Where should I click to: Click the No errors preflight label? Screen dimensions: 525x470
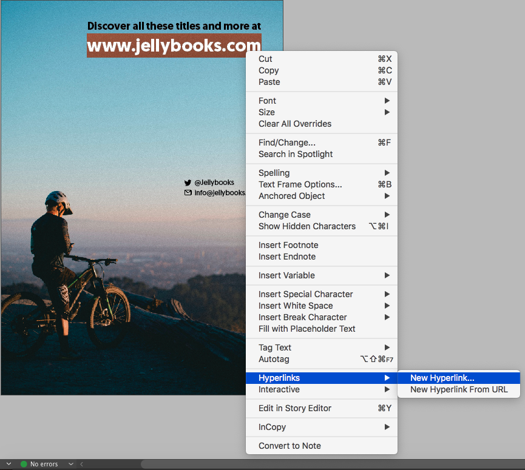(x=44, y=464)
